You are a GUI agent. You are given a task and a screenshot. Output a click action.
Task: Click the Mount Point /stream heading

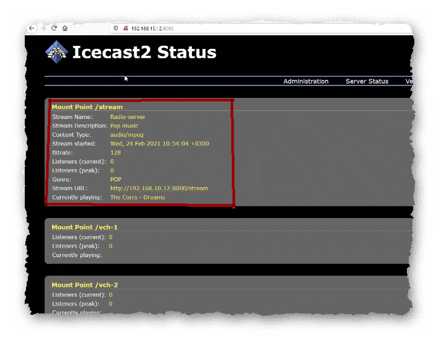(87, 107)
